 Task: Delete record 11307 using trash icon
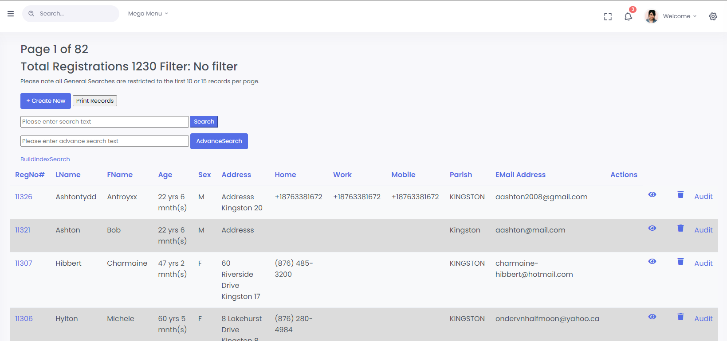click(x=680, y=261)
